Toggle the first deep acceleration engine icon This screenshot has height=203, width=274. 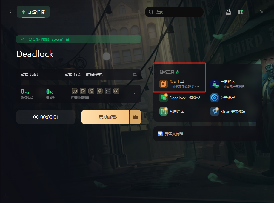pyautogui.click(x=75, y=91)
